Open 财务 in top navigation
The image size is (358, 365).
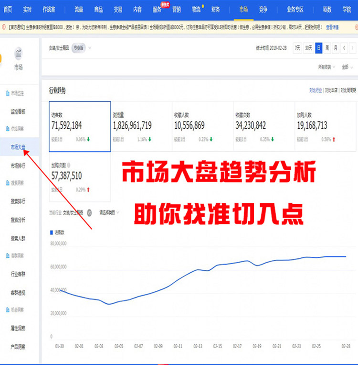pyautogui.click(x=216, y=10)
